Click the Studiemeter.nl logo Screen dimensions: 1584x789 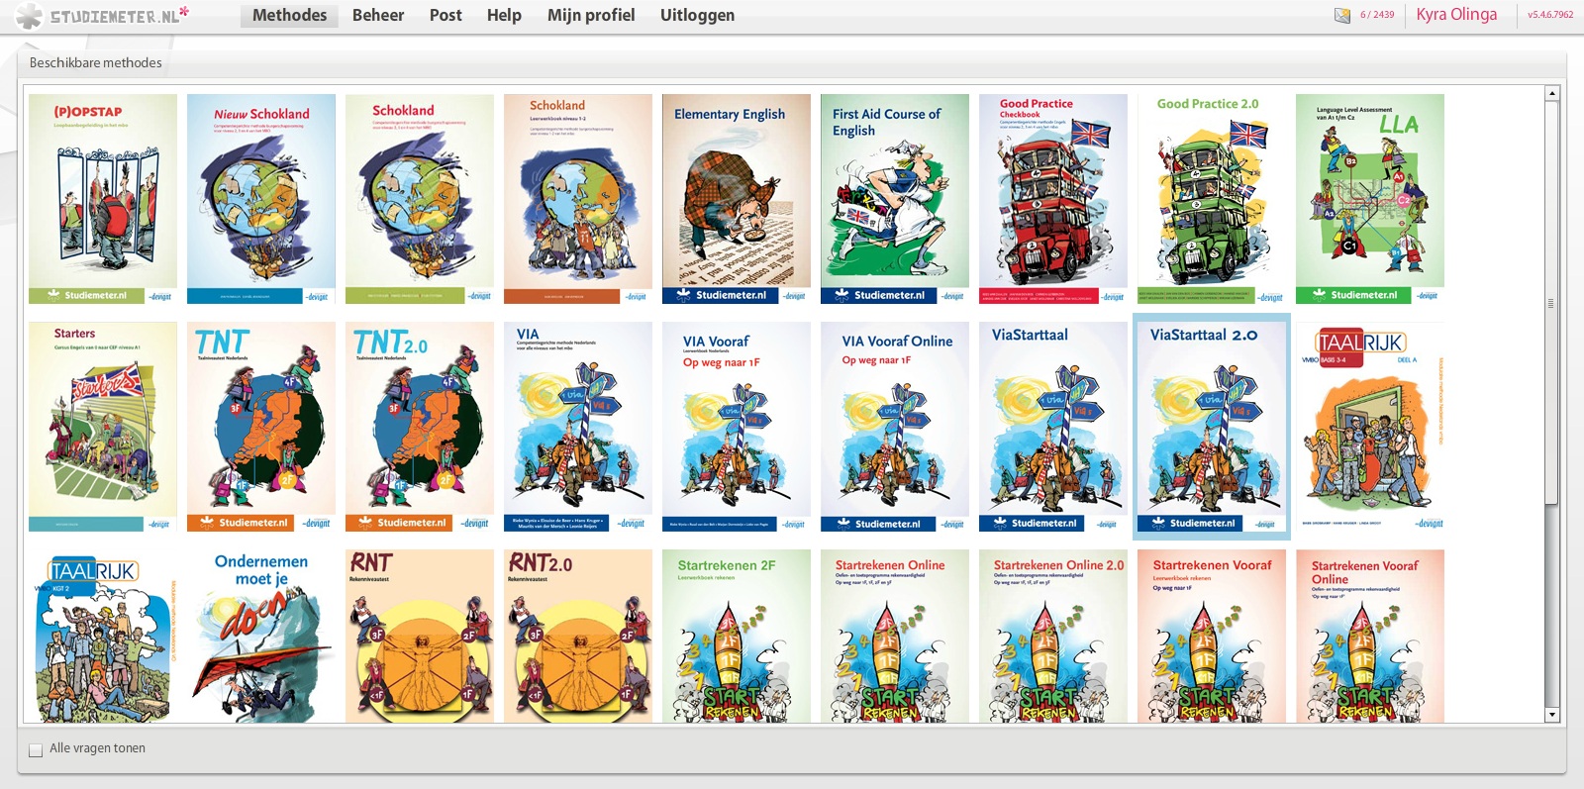pyautogui.click(x=103, y=16)
